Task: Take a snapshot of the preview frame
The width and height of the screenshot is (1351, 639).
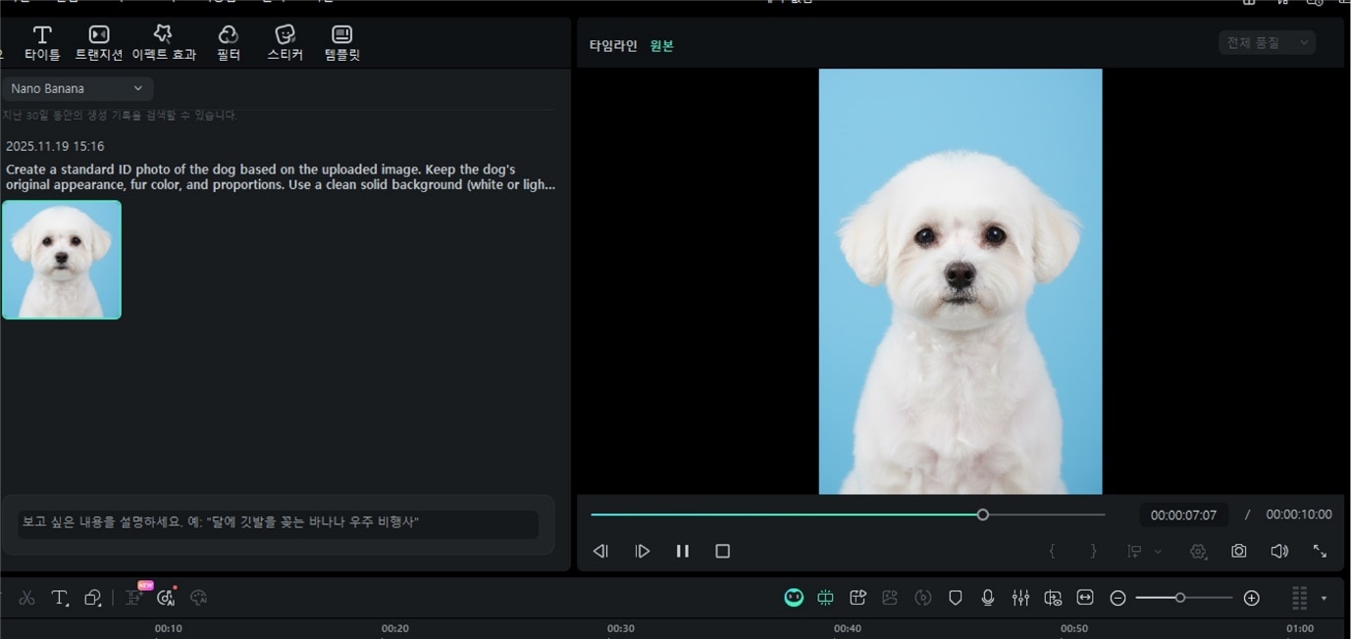Action: point(1238,551)
